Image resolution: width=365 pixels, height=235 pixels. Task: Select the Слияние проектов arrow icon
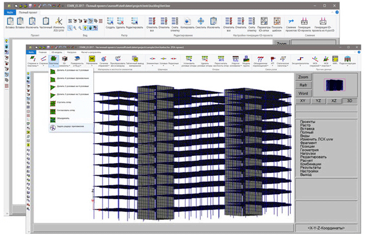[x=291, y=21]
